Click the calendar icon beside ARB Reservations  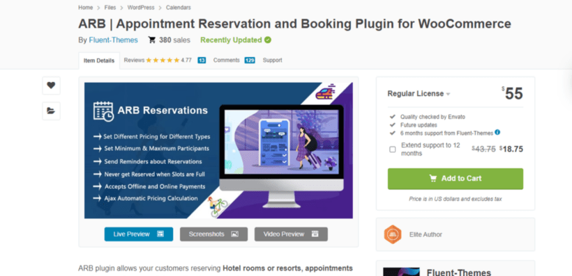tap(104, 111)
